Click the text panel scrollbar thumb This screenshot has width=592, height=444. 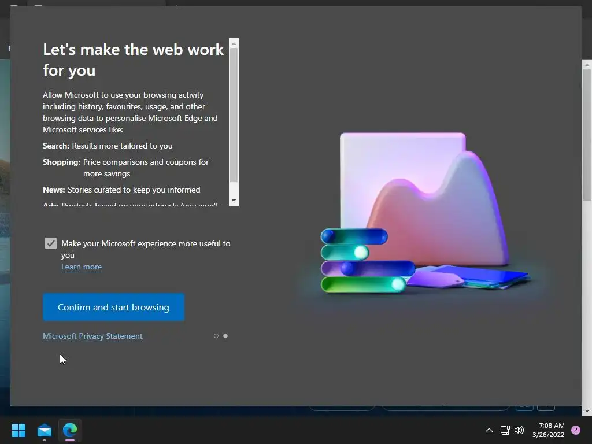tap(234, 115)
